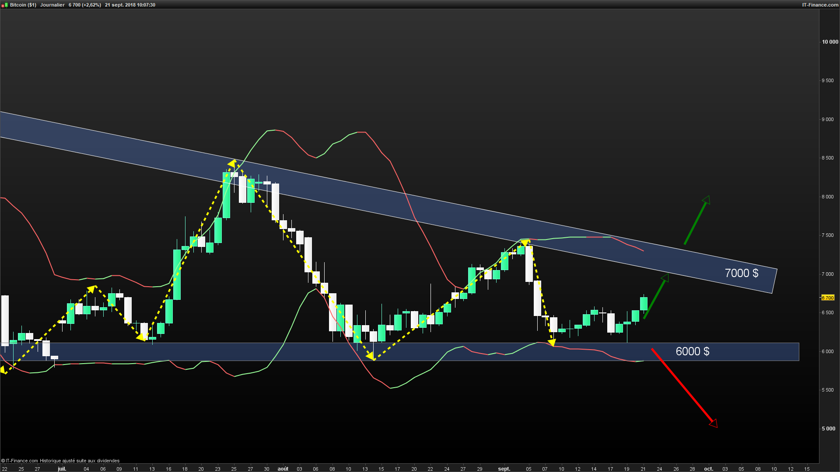Select the 7000 $ resistance label
This screenshot has width=840, height=472.
coord(741,273)
